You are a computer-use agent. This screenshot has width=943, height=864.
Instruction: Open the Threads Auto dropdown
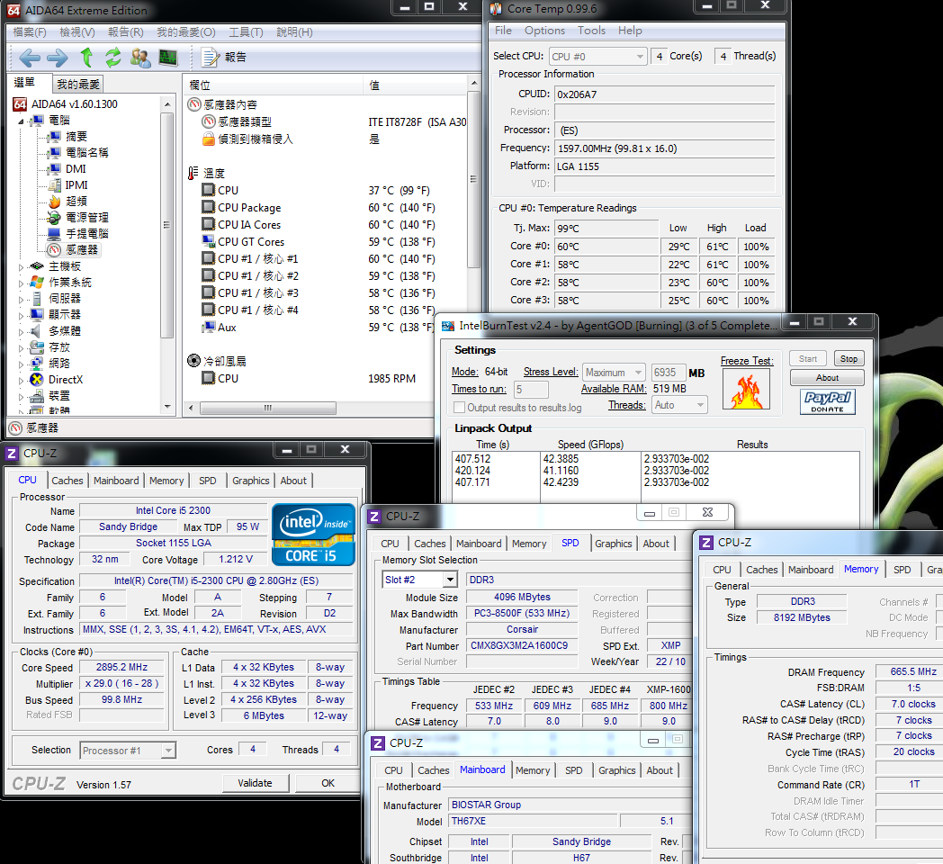tap(679, 405)
